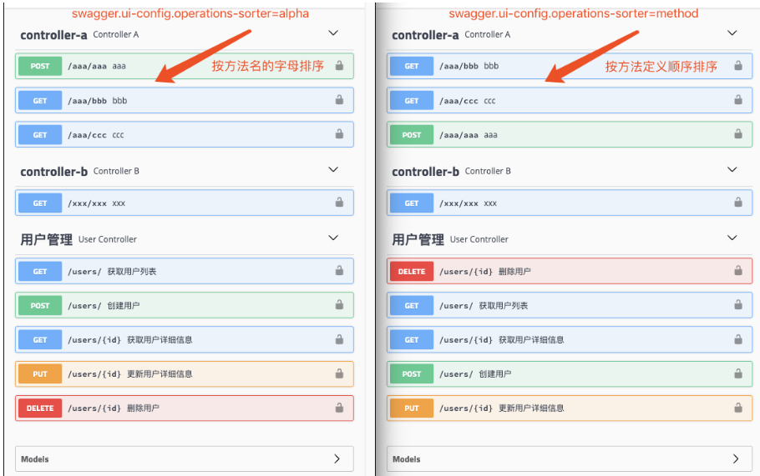Click lock icon on right POST /aaa/aaa row
Screen dimensions: 760x476
(x=738, y=134)
